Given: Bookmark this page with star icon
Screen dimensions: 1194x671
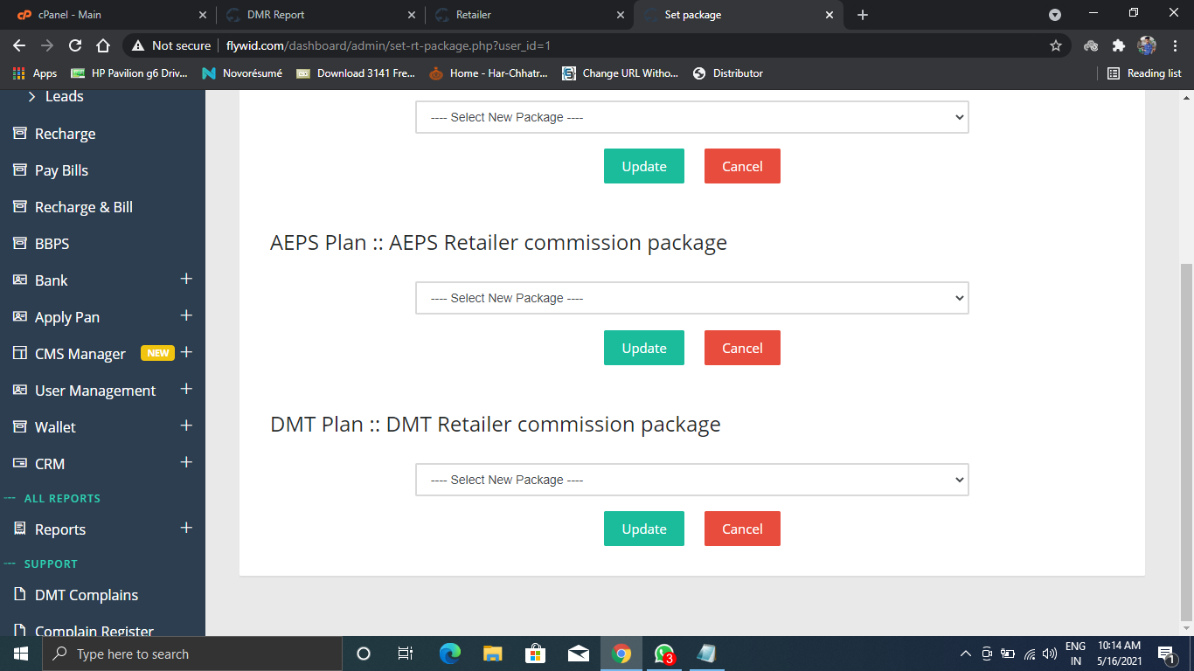Looking at the screenshot, I should [x=1055, y=45].
